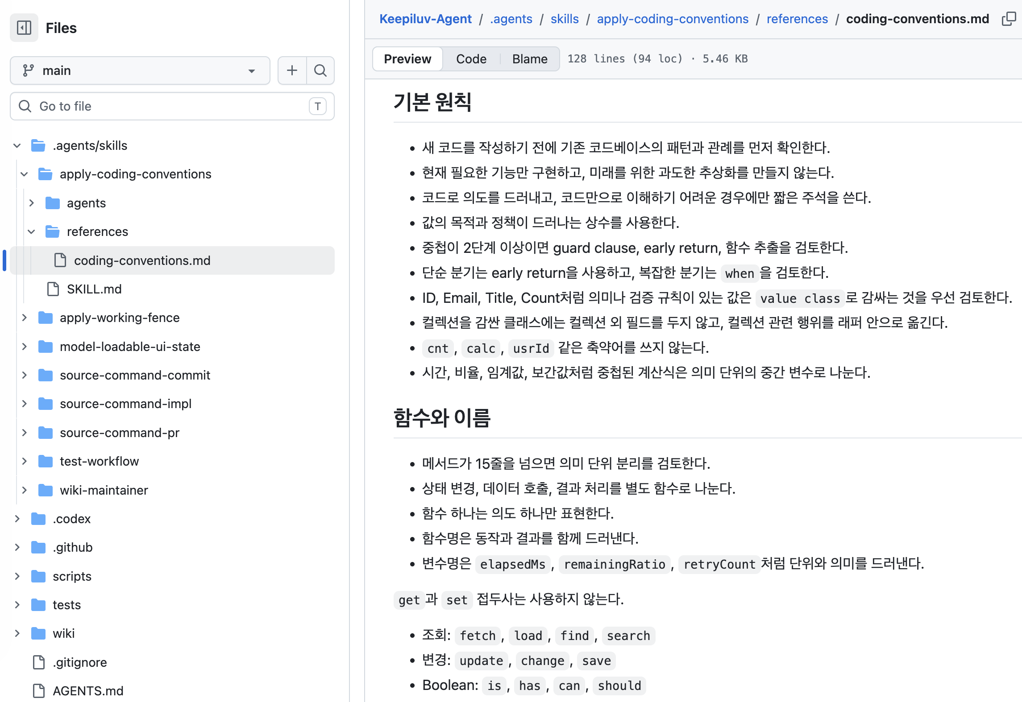The width and height of the screenshot is (1022, 702).
Task: Click the .github folder icon
Action: coord(38,547)
